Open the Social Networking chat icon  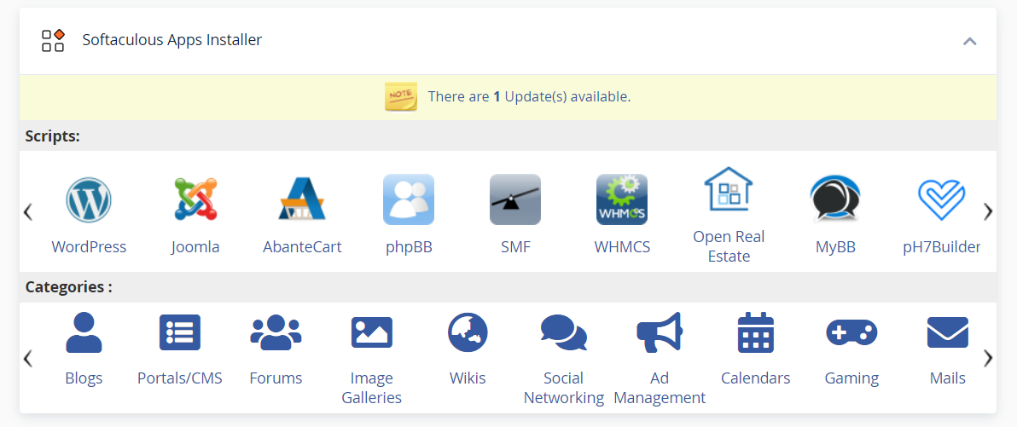(564, 332)
